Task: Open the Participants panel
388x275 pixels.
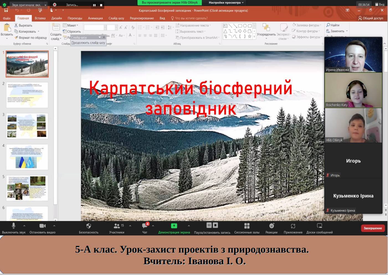Action: (117, 226)
